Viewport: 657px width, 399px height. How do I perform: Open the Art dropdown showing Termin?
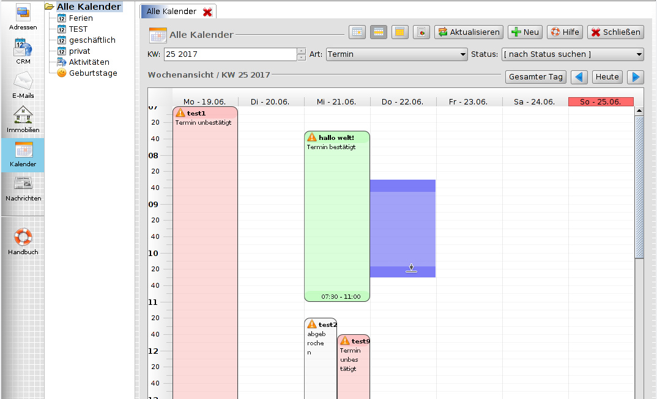tap(397, 54)
